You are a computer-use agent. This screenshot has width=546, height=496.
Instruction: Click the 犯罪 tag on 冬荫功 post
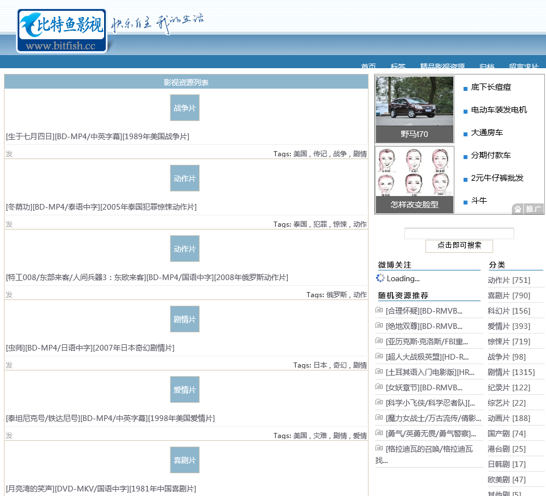[x=320, y=224]
